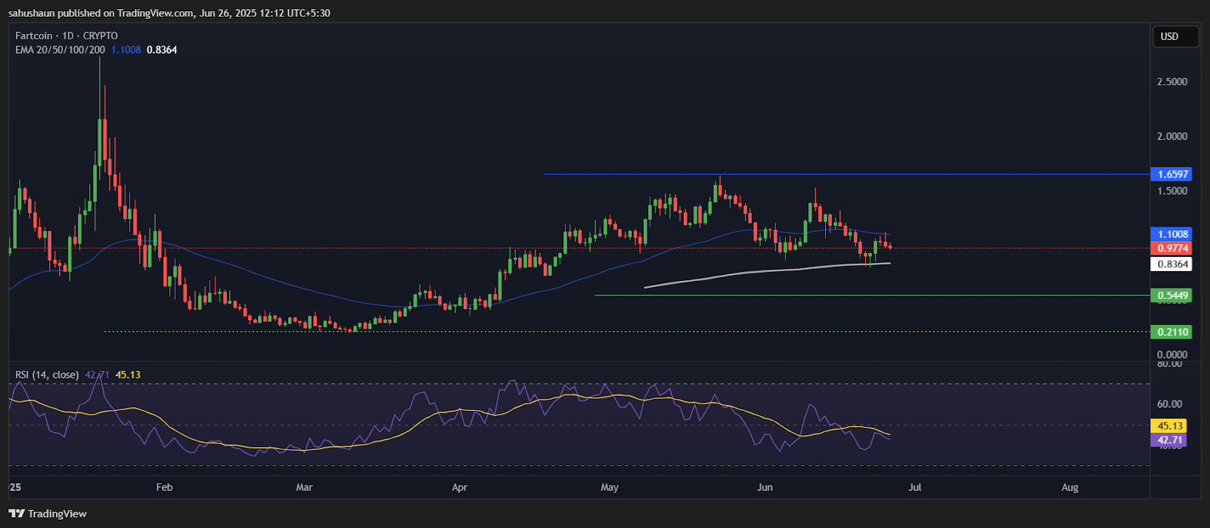Select the Apr marker on time axis
Image resolution: width=1210 pixels, height=528 pixels.
(x=460, y=487)
